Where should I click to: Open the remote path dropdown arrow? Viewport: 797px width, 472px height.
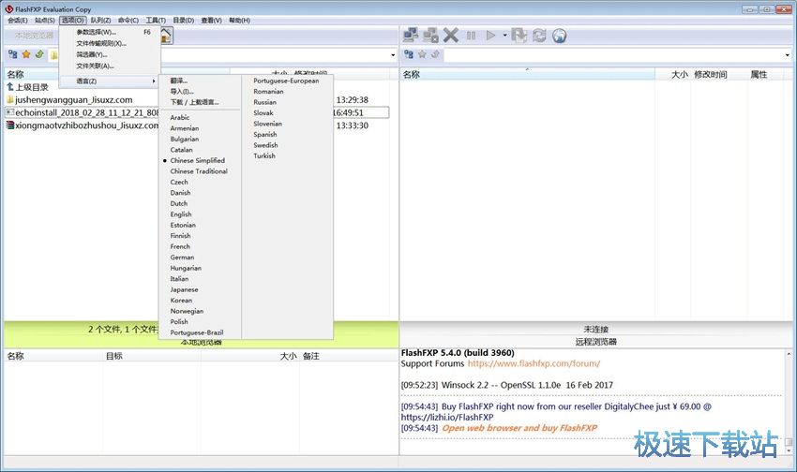click(788, 55)
